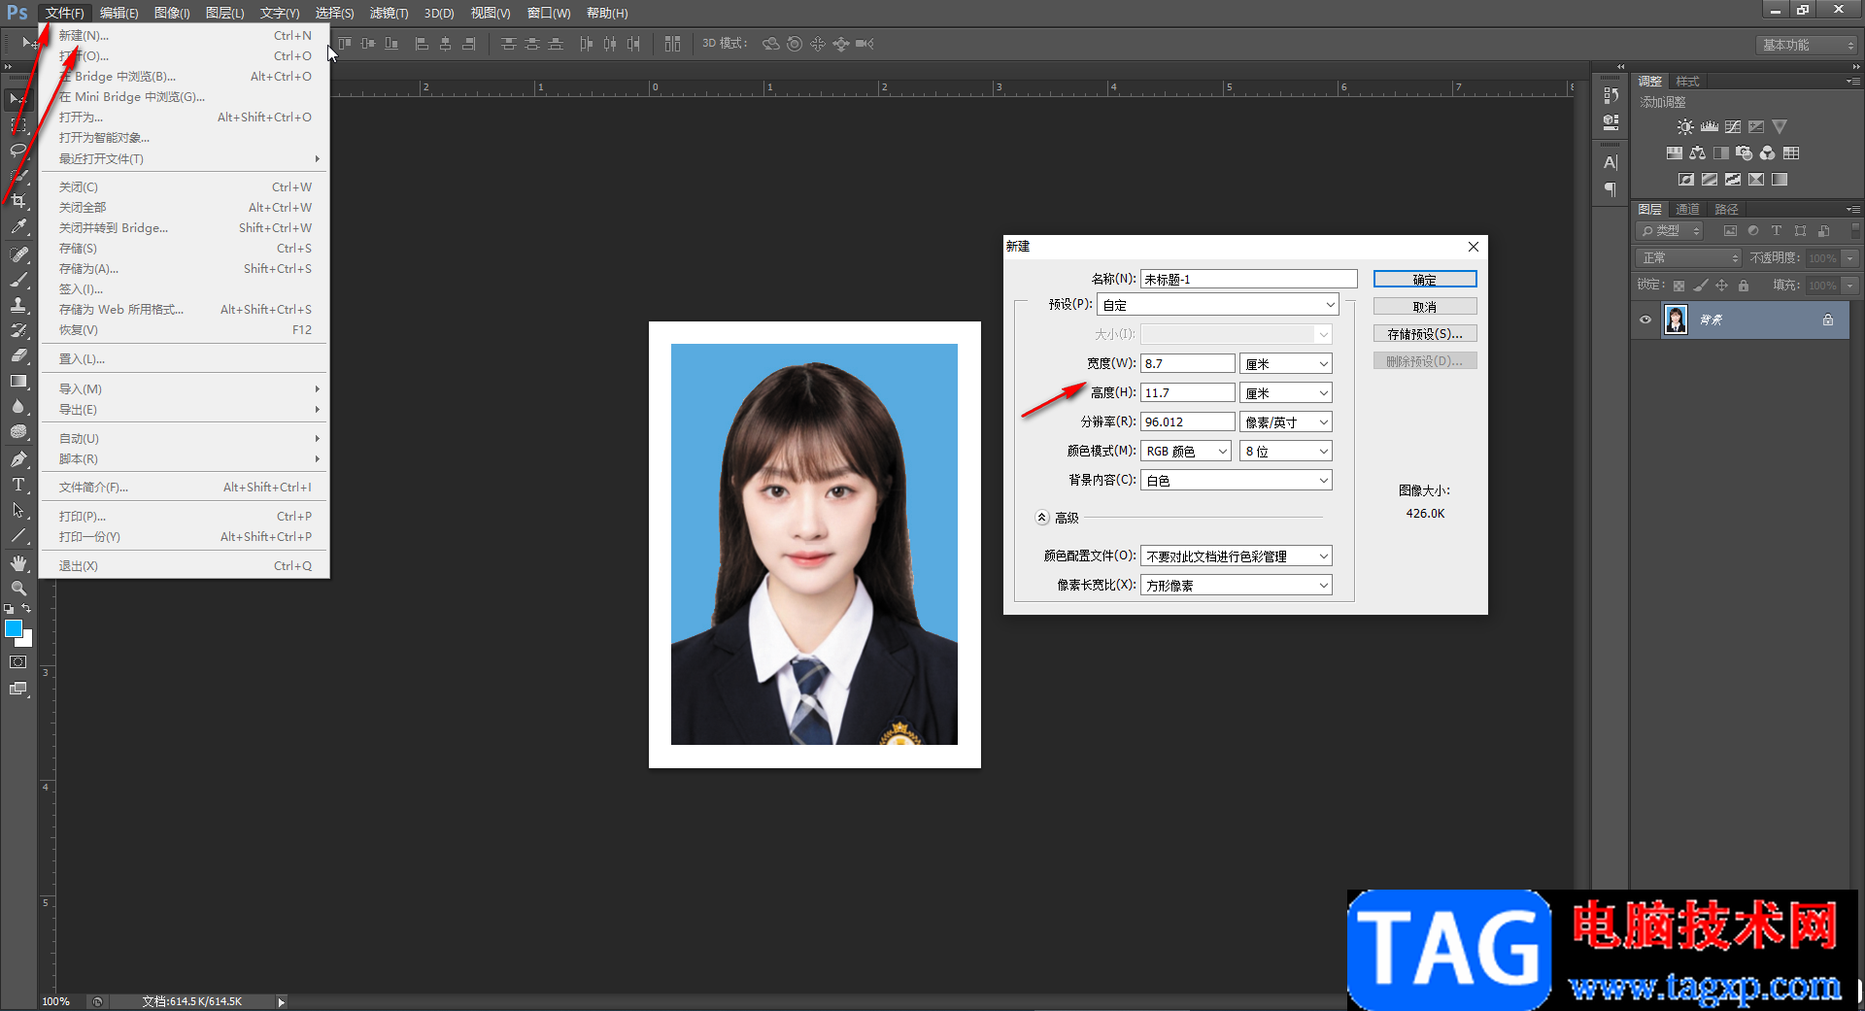Add a Levels adjustment
The image size is (1865, 1011).
point(1710,127)
